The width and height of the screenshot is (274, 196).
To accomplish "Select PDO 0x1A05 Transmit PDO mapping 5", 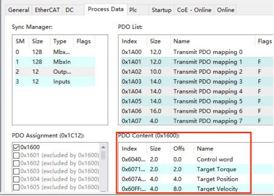I will coord(197,101).
